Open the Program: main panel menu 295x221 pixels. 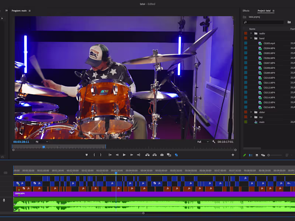coord(30,11)
